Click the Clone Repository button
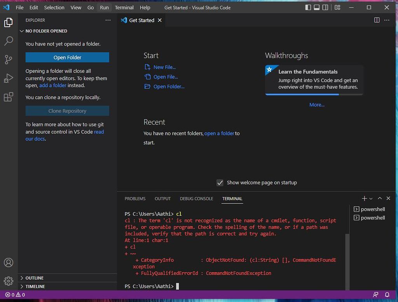The width and height of the screenshot is (398, 302). pos(67,111)
